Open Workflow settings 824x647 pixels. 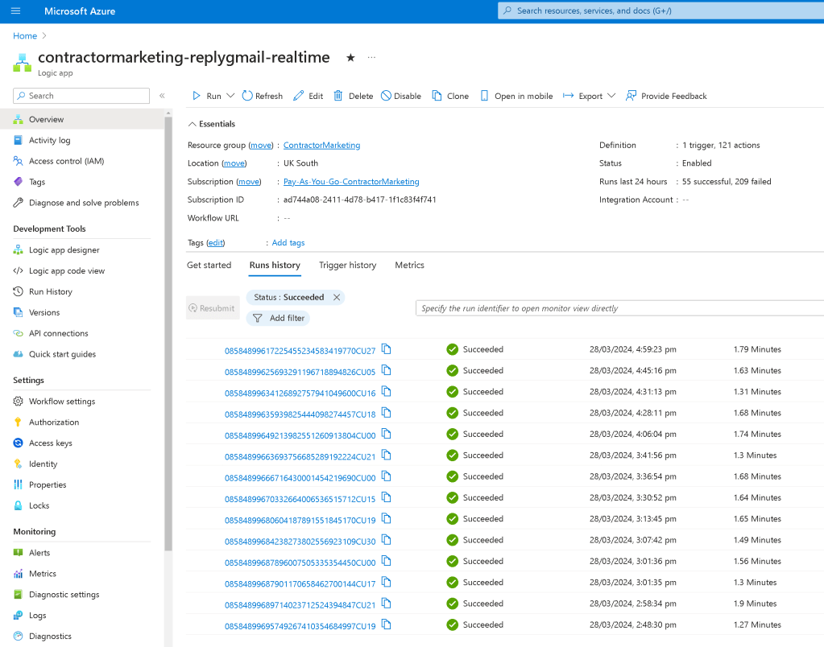[x=62, y=402]
